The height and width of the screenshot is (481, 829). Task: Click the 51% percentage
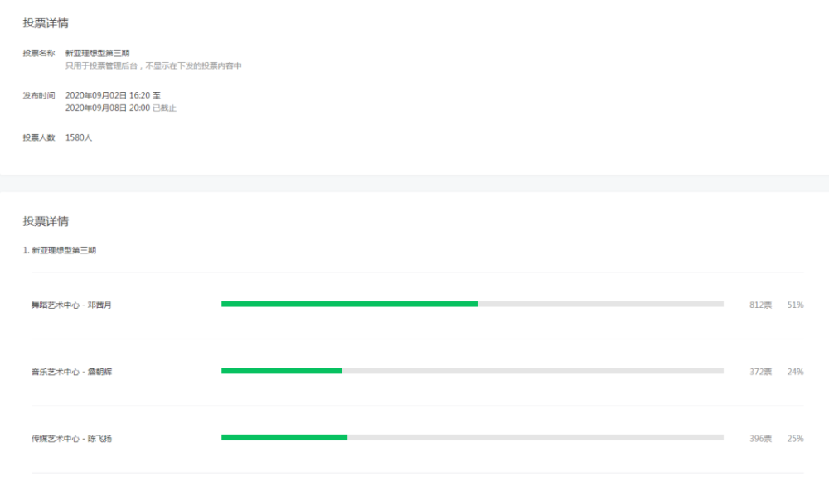pyautogui.click(x=795, y=305)
